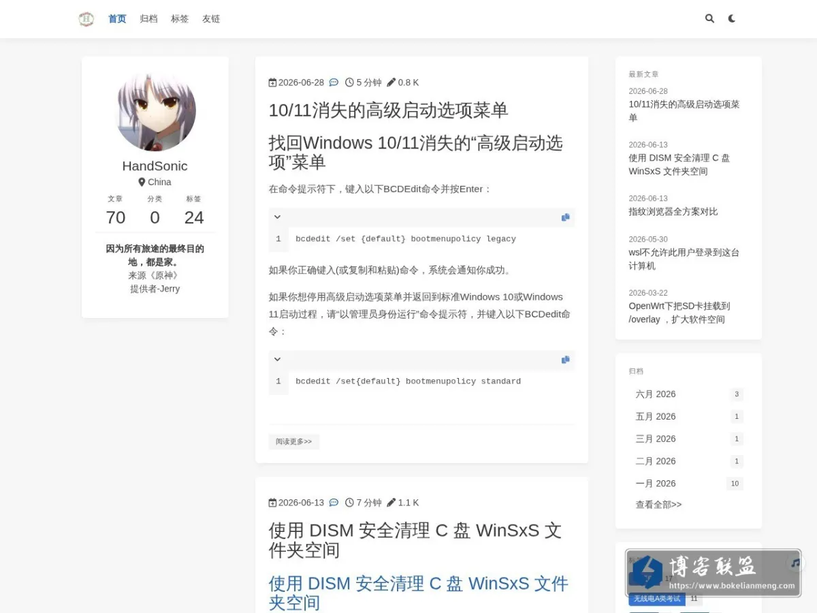This screenshot has height=613, width=817.
Task: Open post title 10/11消失的高级启动选项菜单
Action: (388, 110)
